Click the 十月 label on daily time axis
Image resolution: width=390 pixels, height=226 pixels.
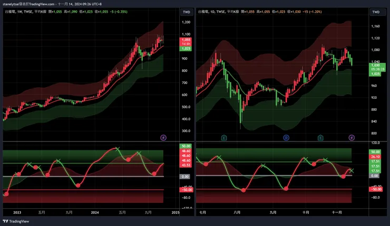[306, 213]
